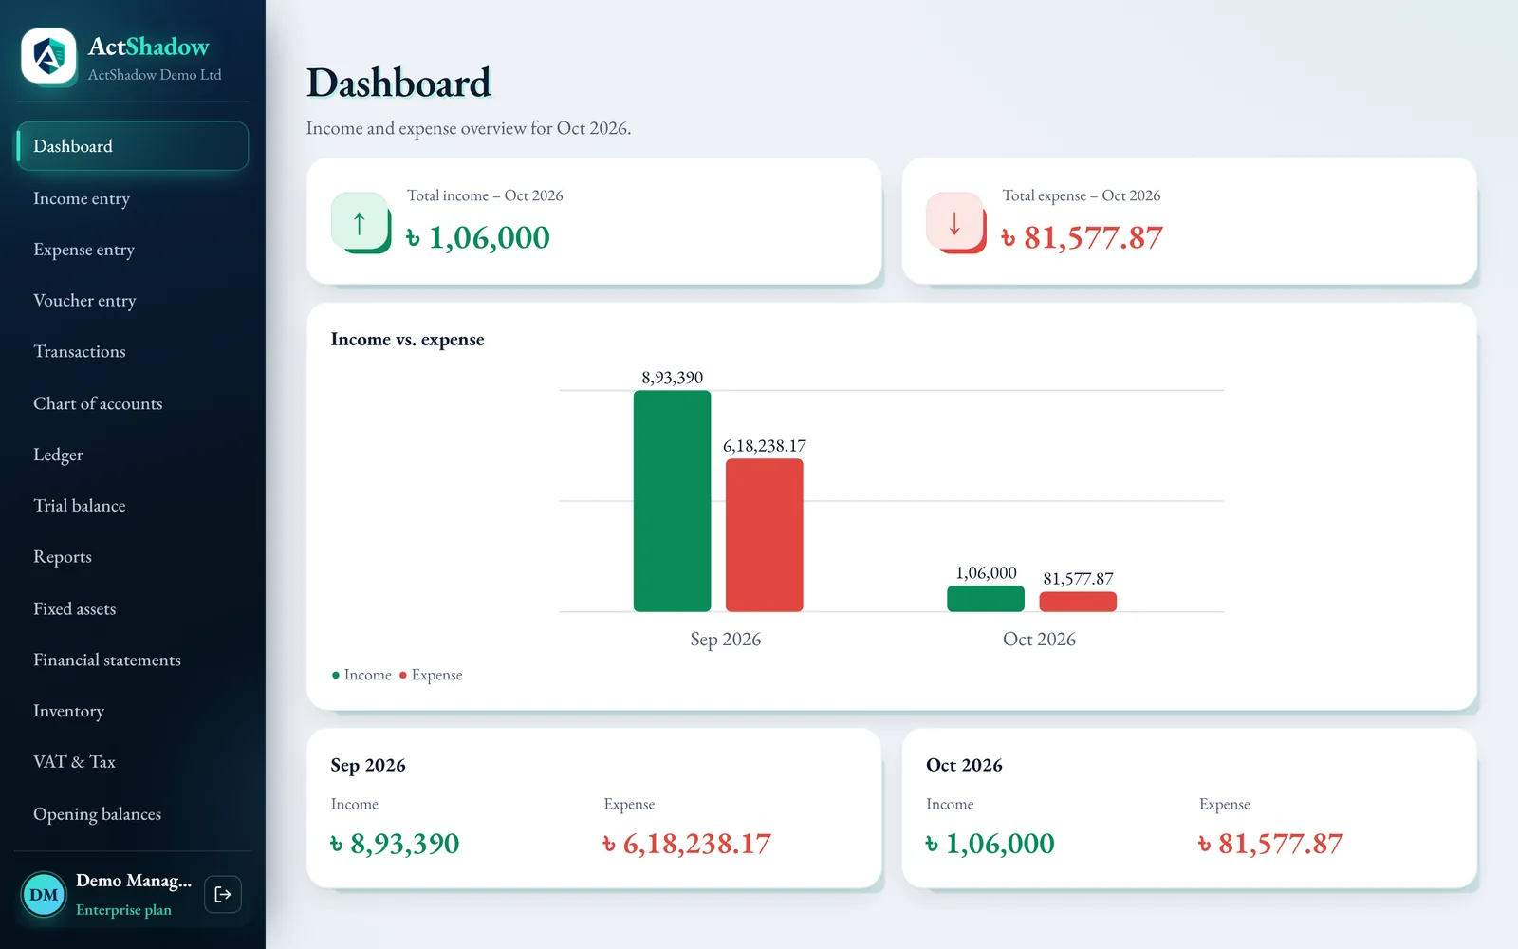This screenshot has width=1518, height=949.
Task: Click the Oct 2026 axis label under chart
Action: (1040, 640)
